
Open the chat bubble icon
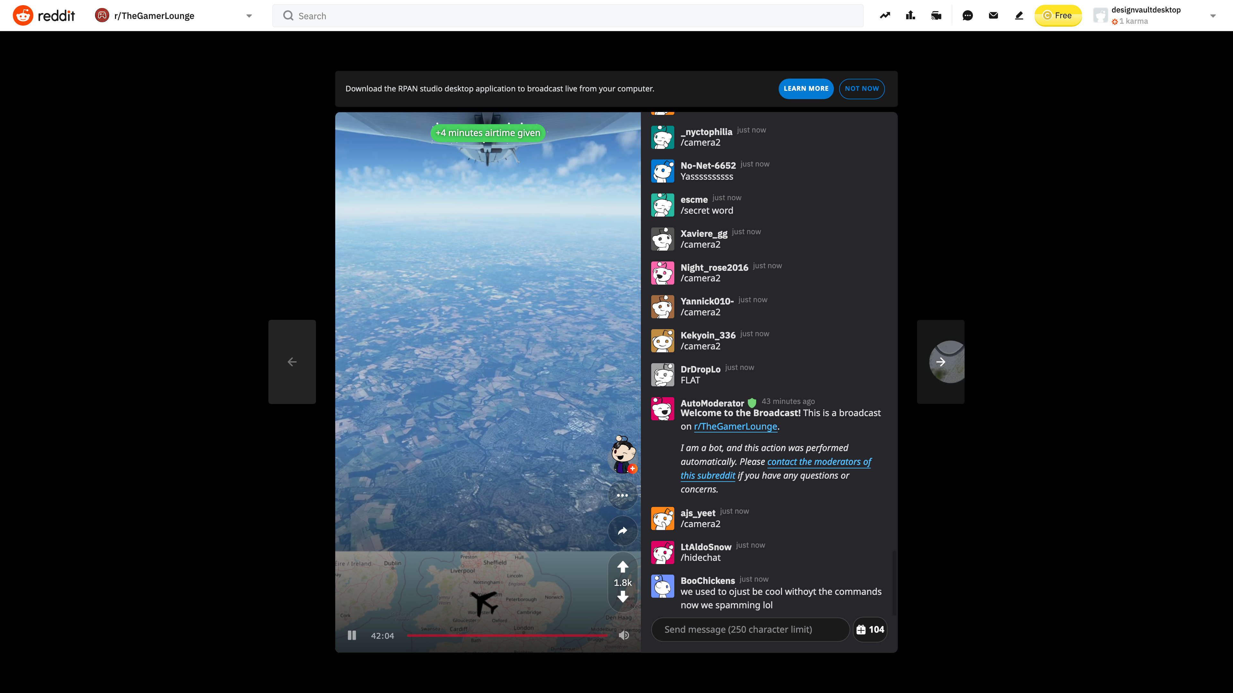(x=967, y=15)
